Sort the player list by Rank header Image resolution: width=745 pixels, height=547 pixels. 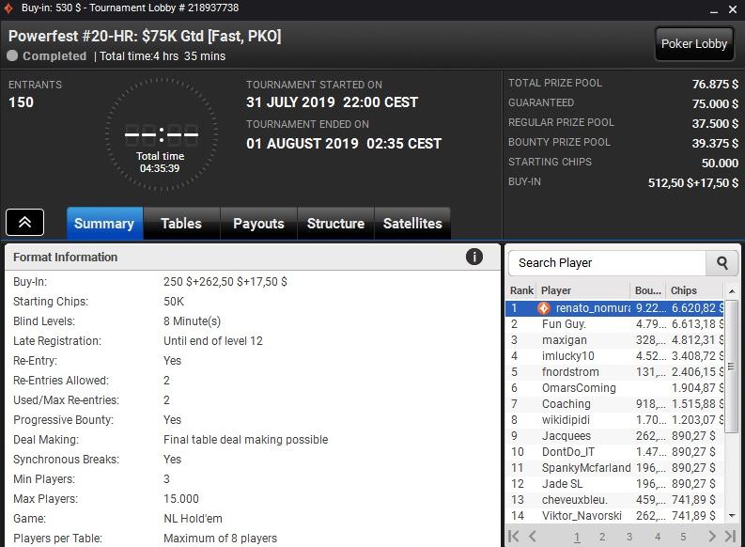[x=521, y=290]
